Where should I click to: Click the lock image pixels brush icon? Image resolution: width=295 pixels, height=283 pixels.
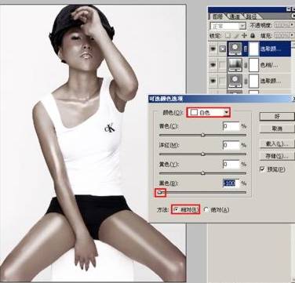coord(236,35)
